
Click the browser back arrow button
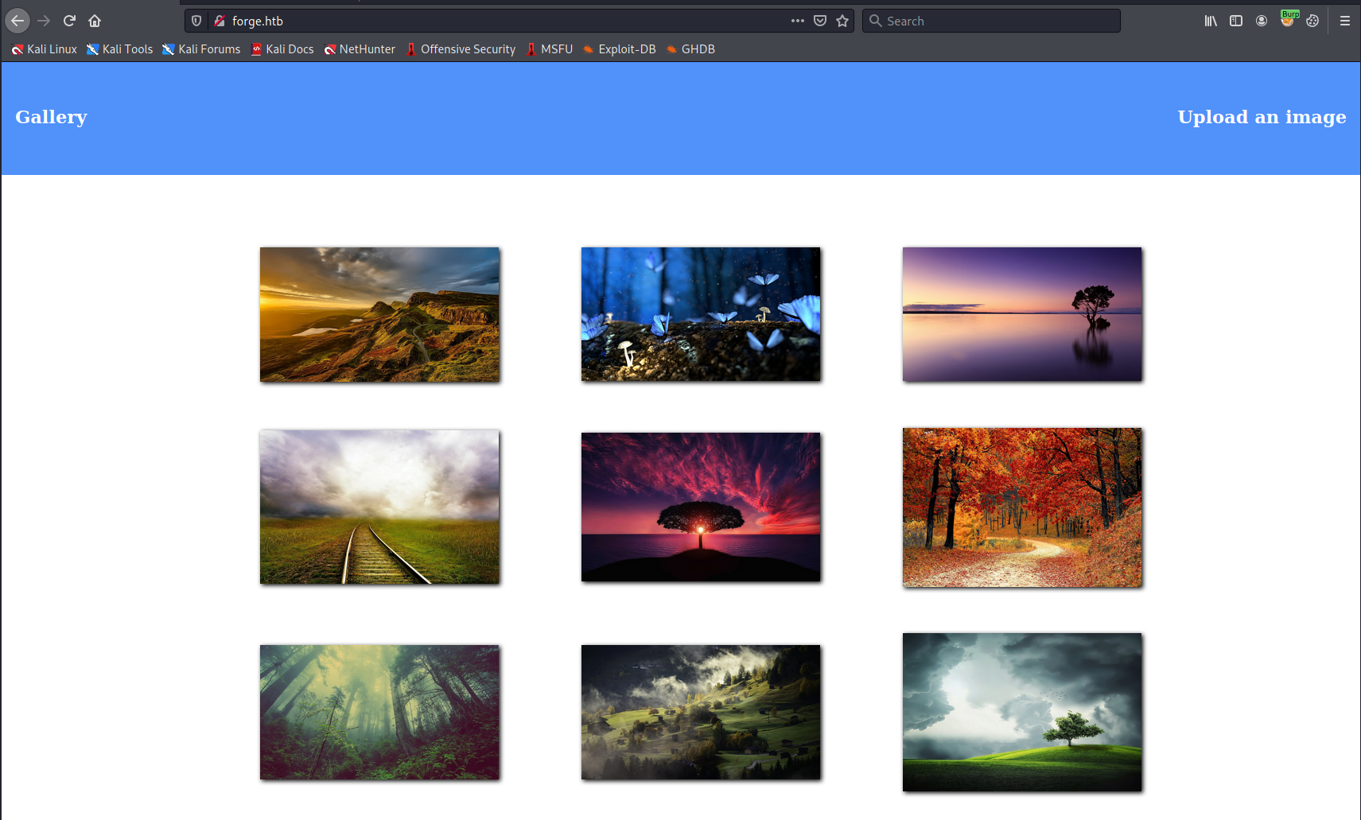click(x=17, y=21)
